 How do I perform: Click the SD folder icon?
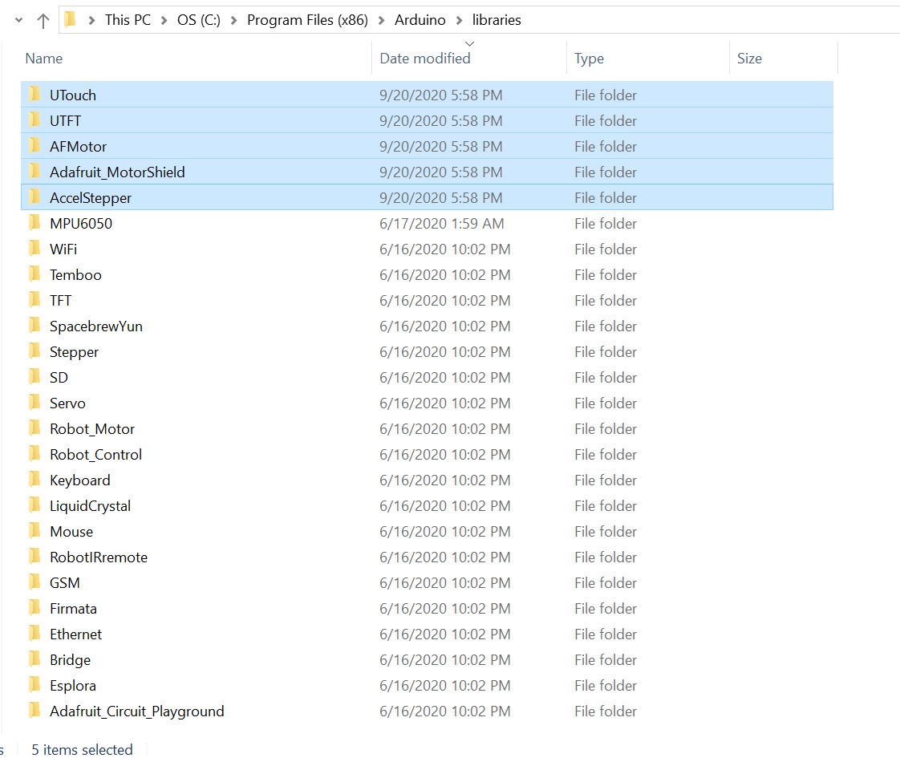click(x=35, y=376)
